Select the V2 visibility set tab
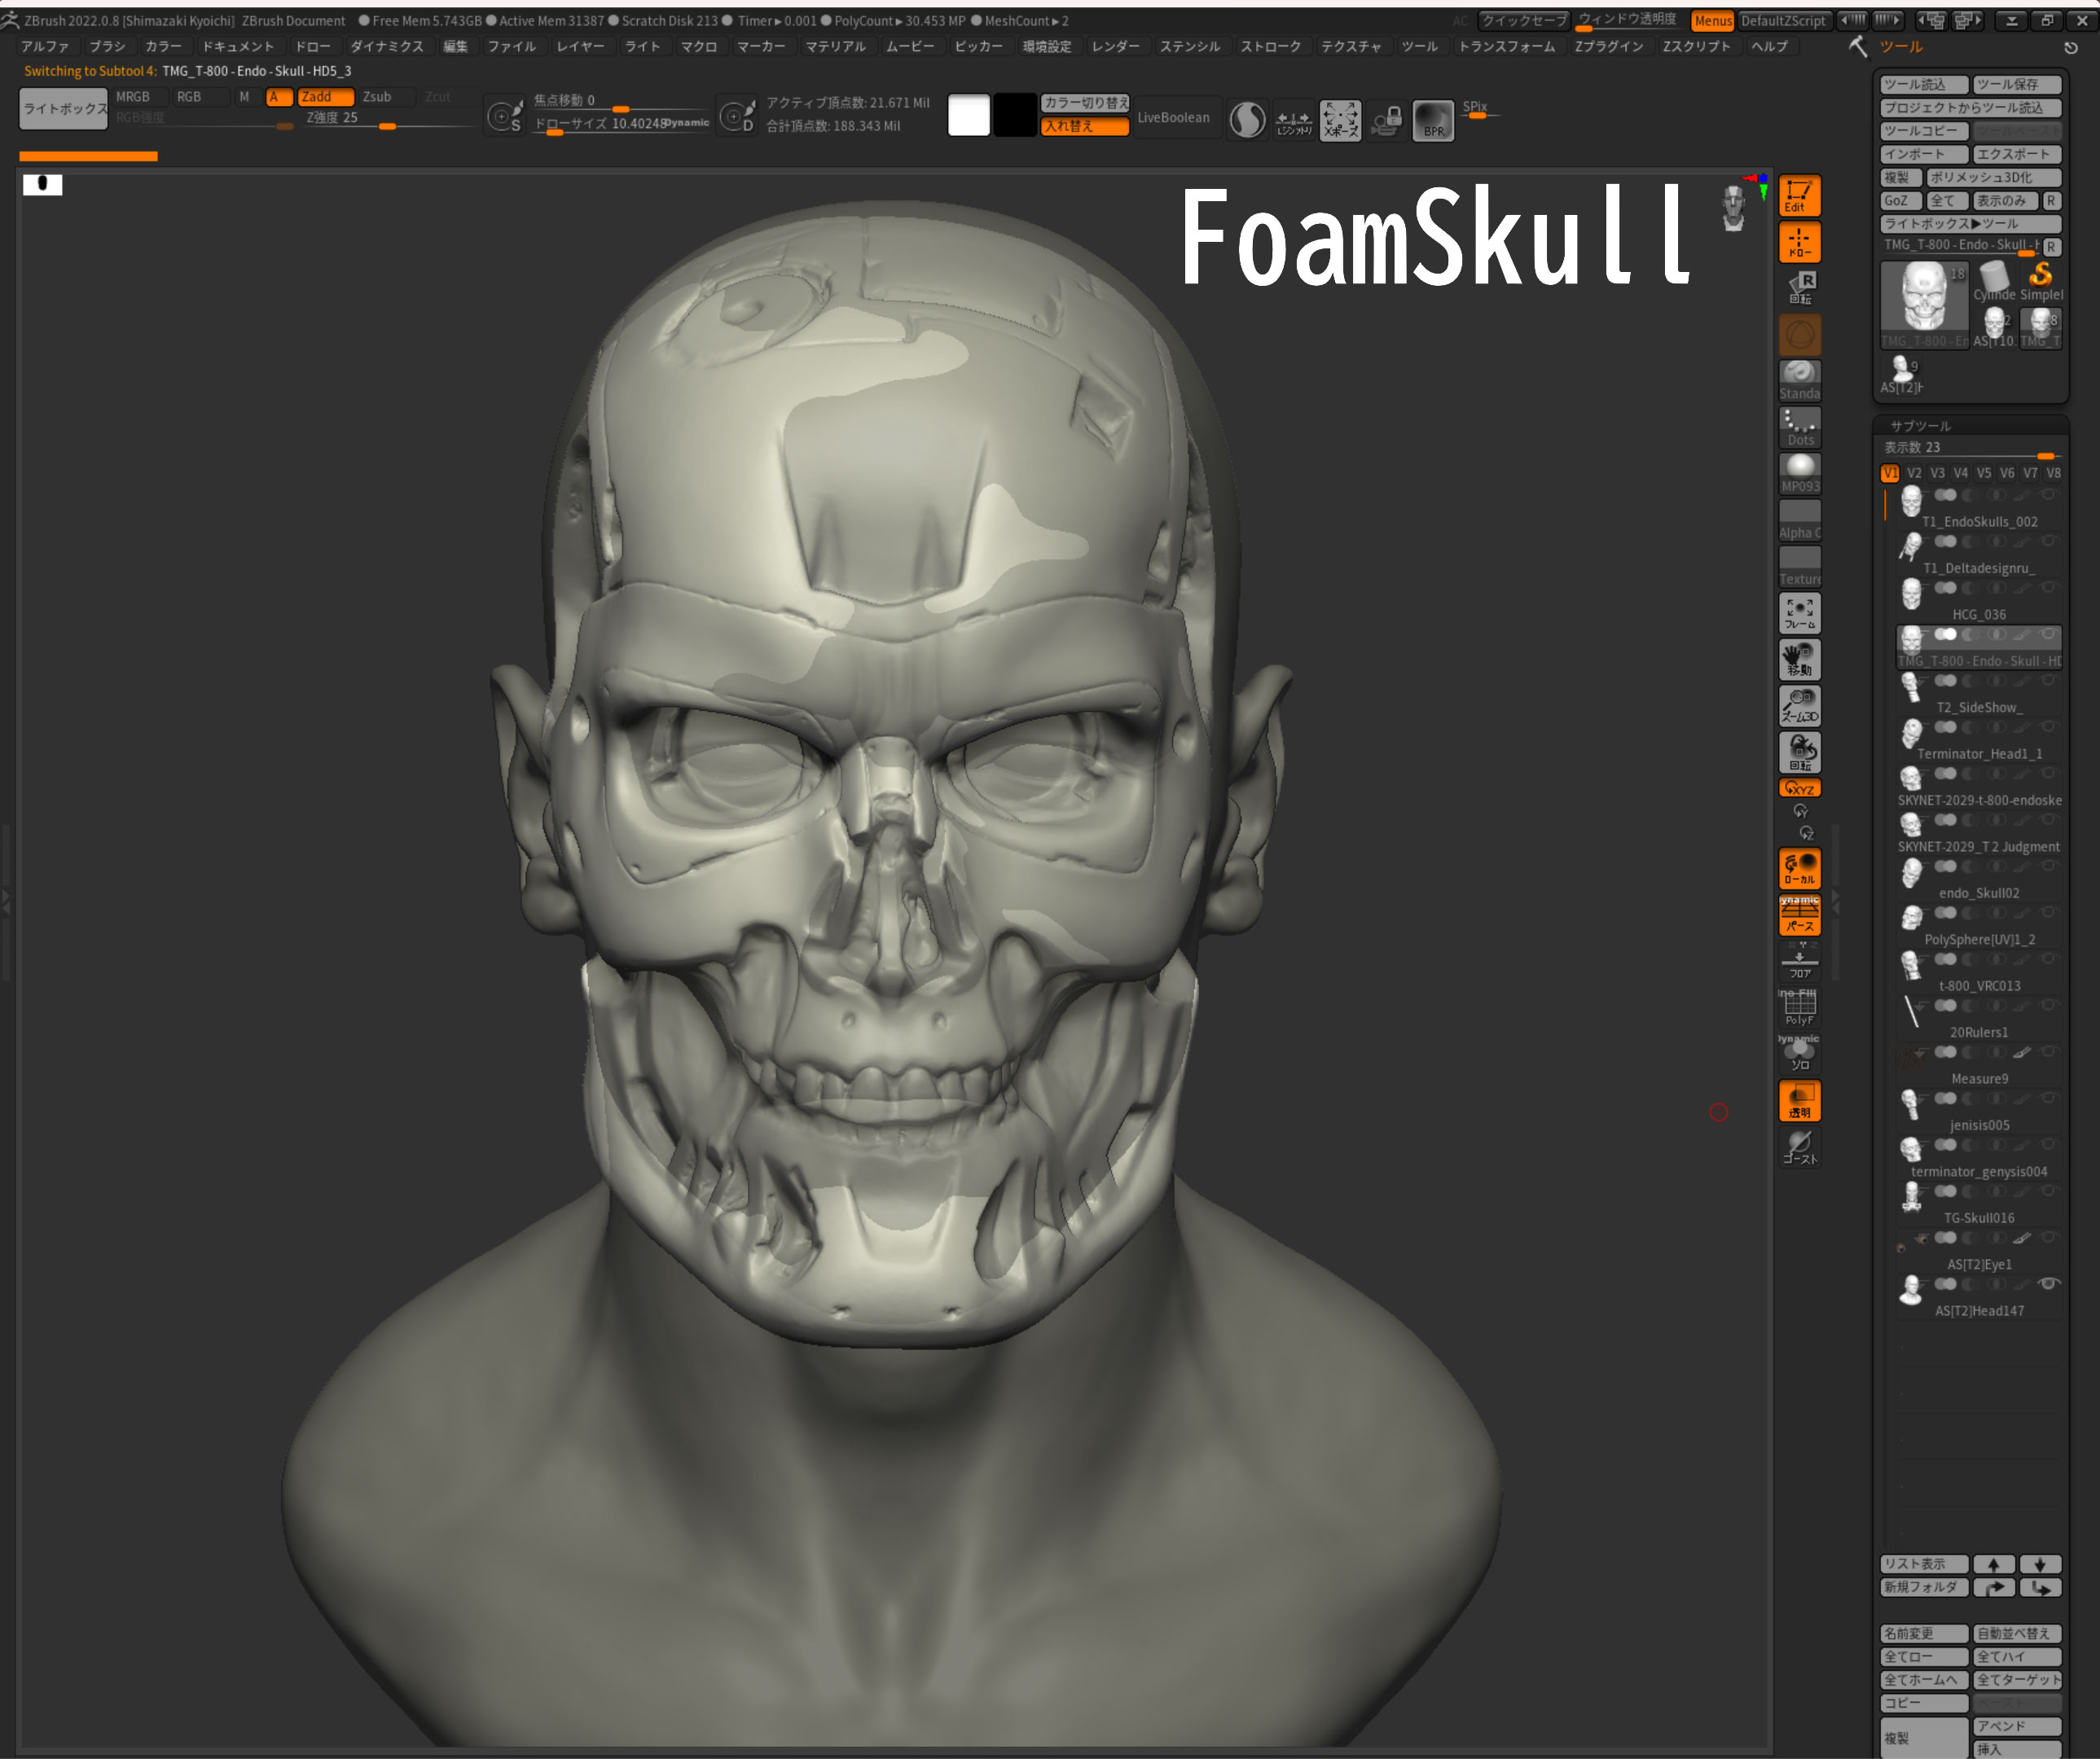The image size is (2100, 1759). point(1913,472)
